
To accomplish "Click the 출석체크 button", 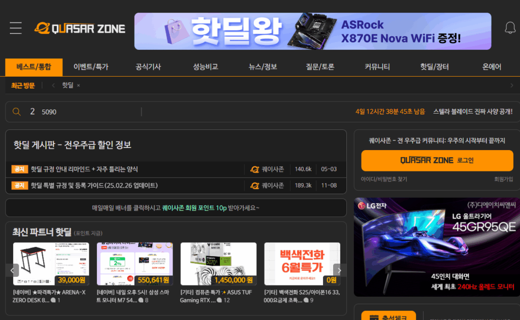I will [388, 316].
